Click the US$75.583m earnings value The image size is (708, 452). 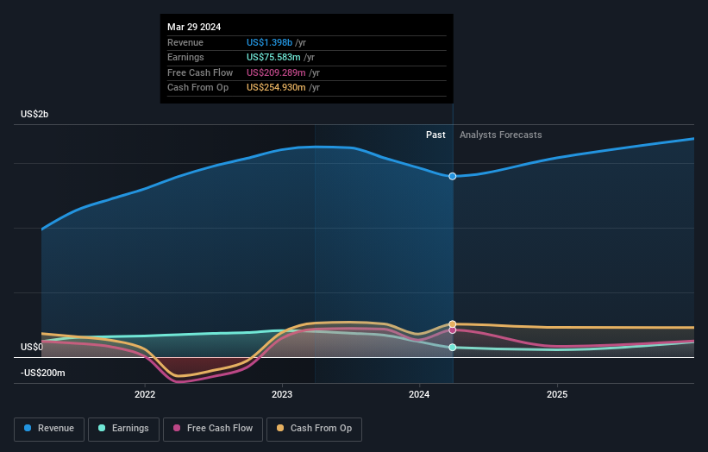click(x=273, y=57)
